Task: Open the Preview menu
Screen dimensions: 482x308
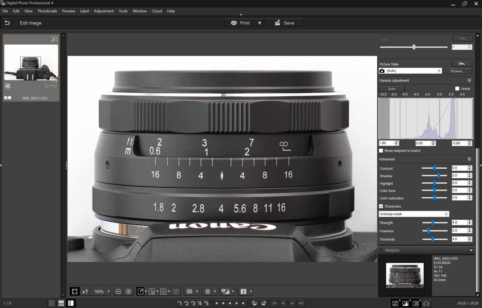Action: [68, 11]
